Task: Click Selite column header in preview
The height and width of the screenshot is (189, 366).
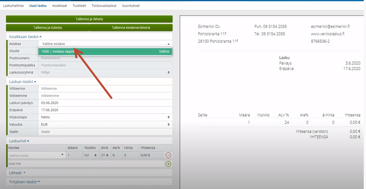Action: point(202,115)
